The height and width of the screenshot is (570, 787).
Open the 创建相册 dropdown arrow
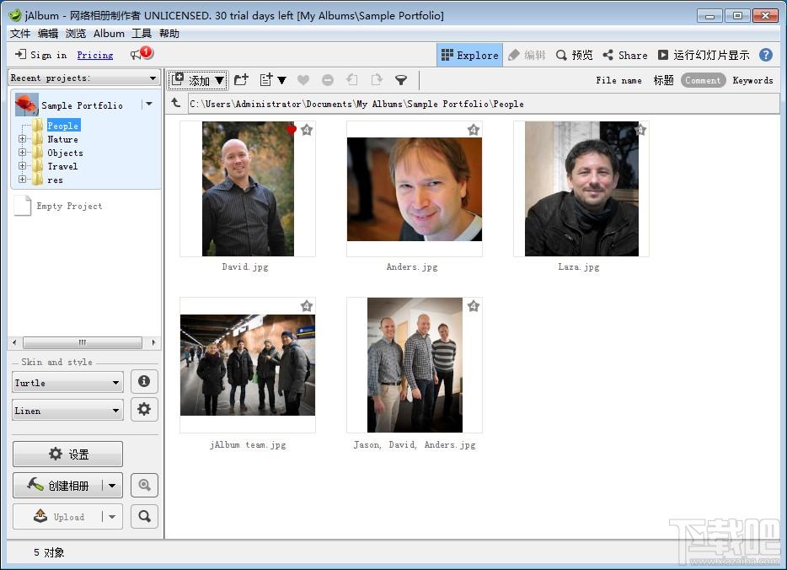coord(112,485)
